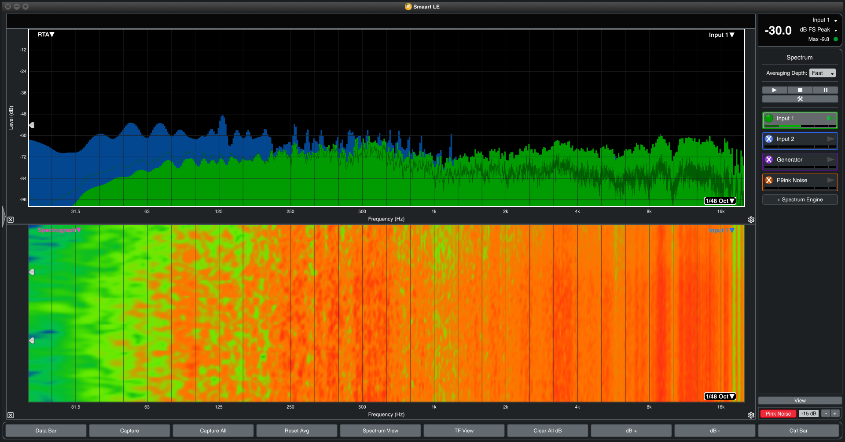Click the Capture button
The height and width of the screenshot is (442, 845).
(129, 431)
